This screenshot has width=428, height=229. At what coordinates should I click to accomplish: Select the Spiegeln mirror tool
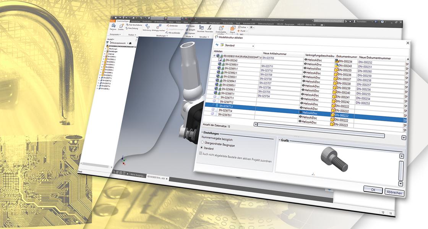(191, 30)
